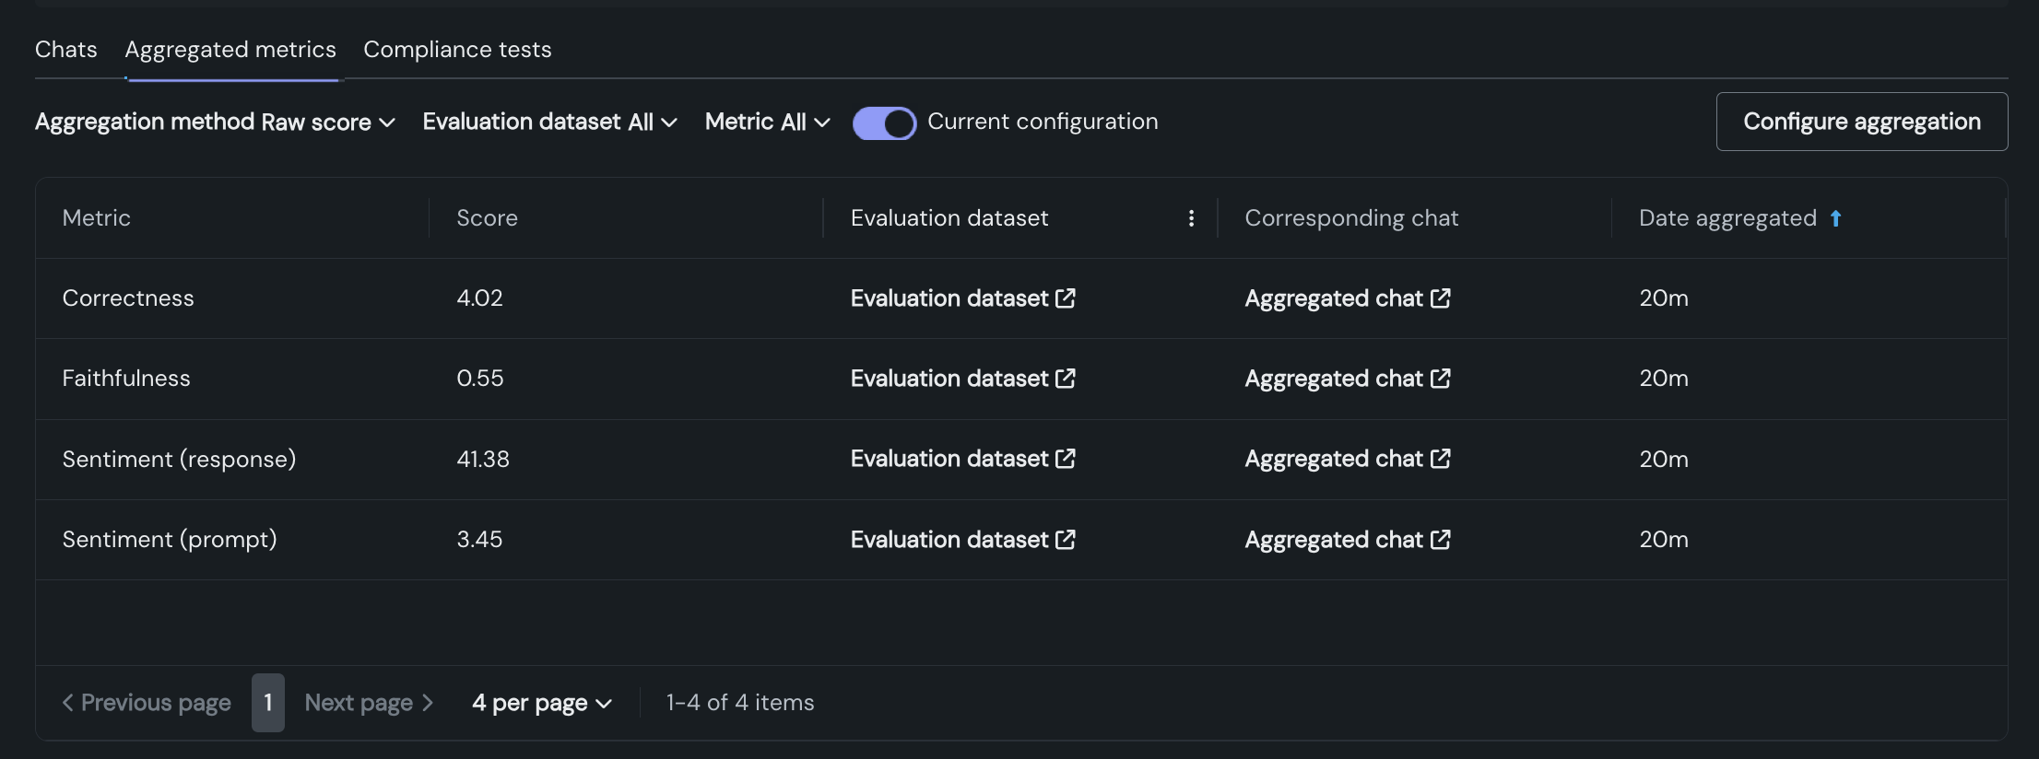Open Sentiment (response) evaluation dataset link icon
This screenshot has width=2039, height=759.
(x=1066, y=459)
